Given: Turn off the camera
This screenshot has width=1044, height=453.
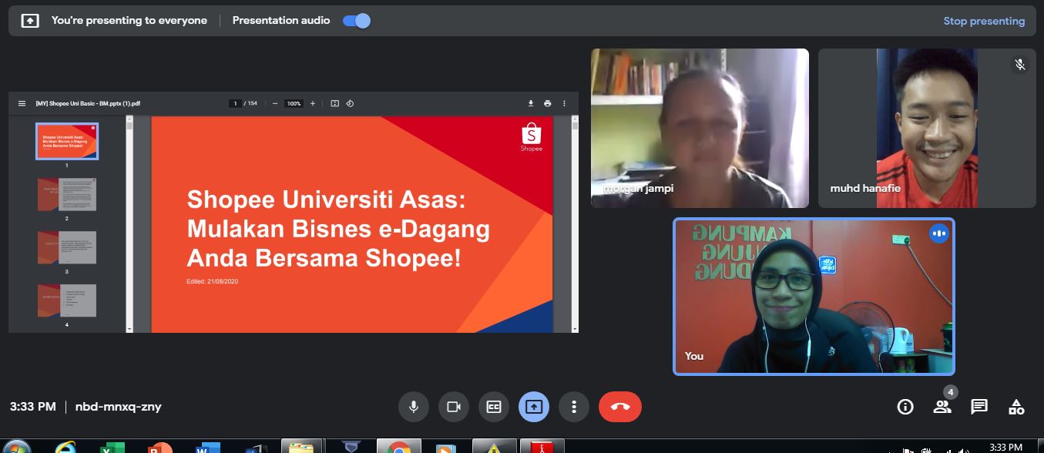Looking at the screenshot, I should (x=454, y=407).
